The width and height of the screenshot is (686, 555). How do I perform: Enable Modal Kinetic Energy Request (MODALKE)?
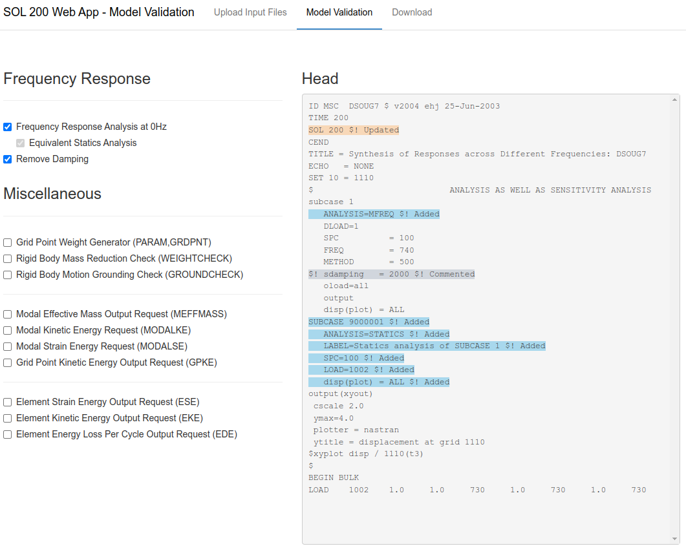click(8, 331)
